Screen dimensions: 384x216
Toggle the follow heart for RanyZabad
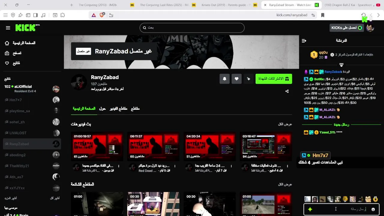(x=236, y=79)
